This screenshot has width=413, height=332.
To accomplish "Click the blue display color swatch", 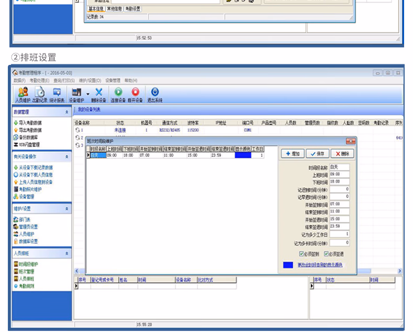I will [288, 265].
